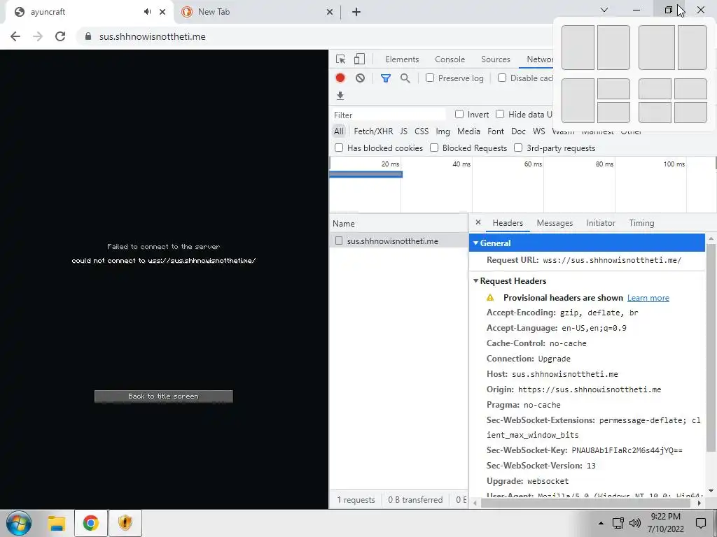
Task: Show hidden system tray icons
Action: [601, 523]
